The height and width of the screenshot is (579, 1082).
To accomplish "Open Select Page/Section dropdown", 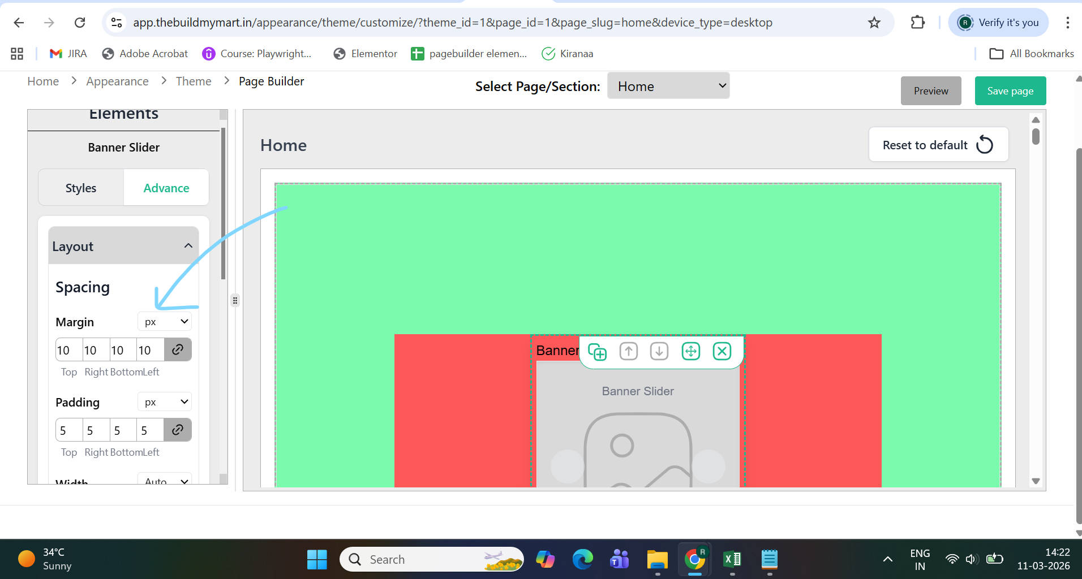I will (668, 86).
